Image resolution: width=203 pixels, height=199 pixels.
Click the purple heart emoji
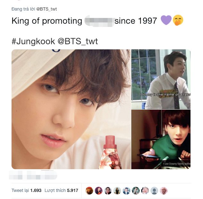click(166, 20)
